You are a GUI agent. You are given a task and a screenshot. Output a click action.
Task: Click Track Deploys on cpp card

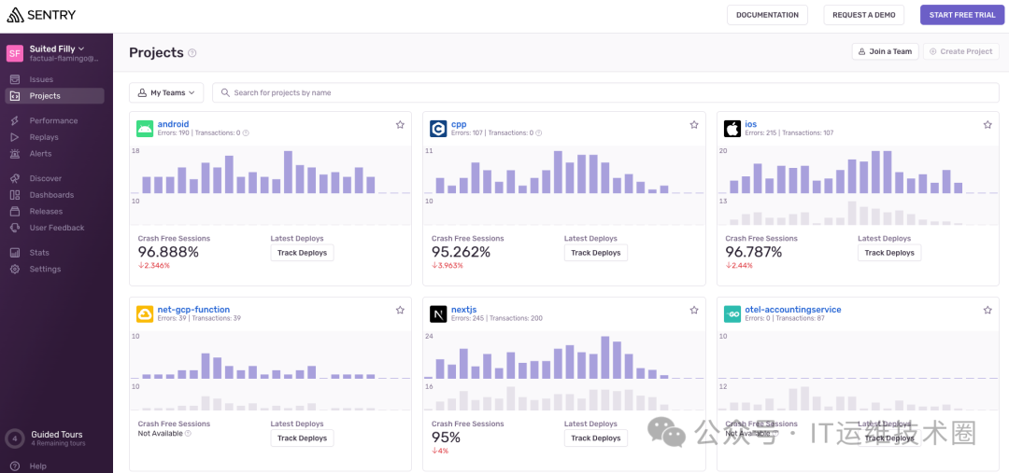point(596,253)
